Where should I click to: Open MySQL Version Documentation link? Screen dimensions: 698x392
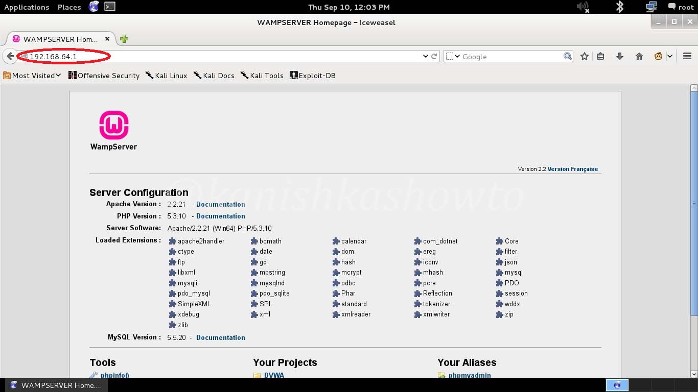coord(221,337)
